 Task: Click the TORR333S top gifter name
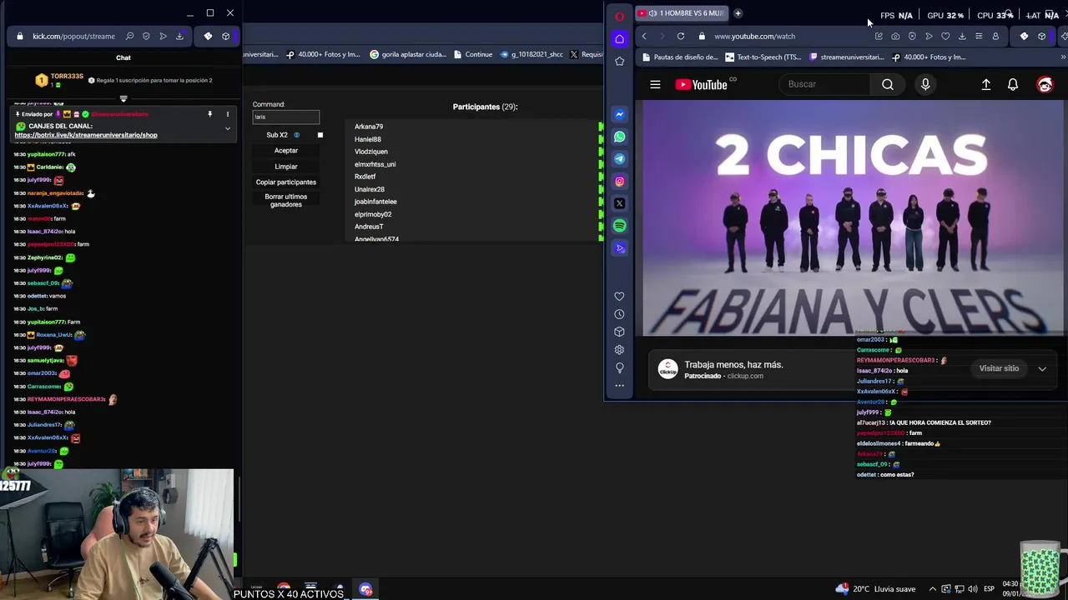(x=67, y=77)
